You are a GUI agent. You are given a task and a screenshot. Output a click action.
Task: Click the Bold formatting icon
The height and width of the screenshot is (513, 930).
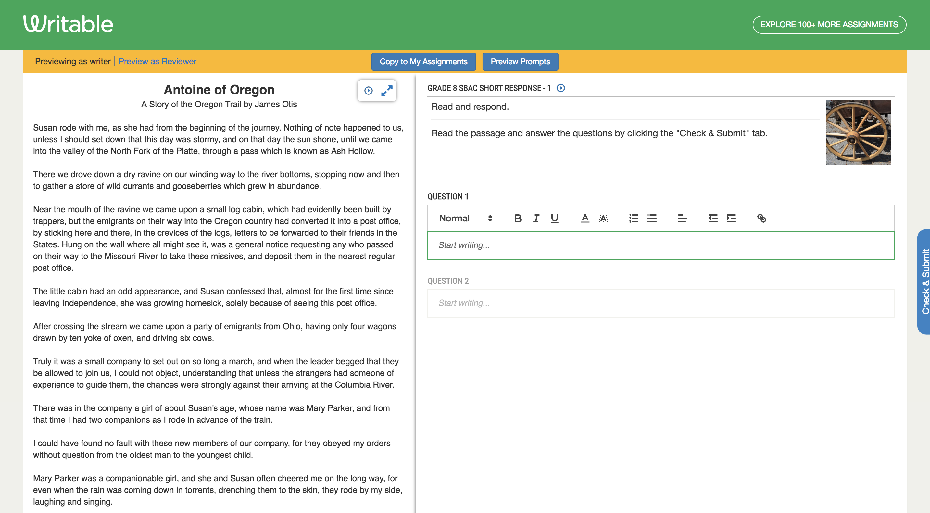(x=517, y=217)
